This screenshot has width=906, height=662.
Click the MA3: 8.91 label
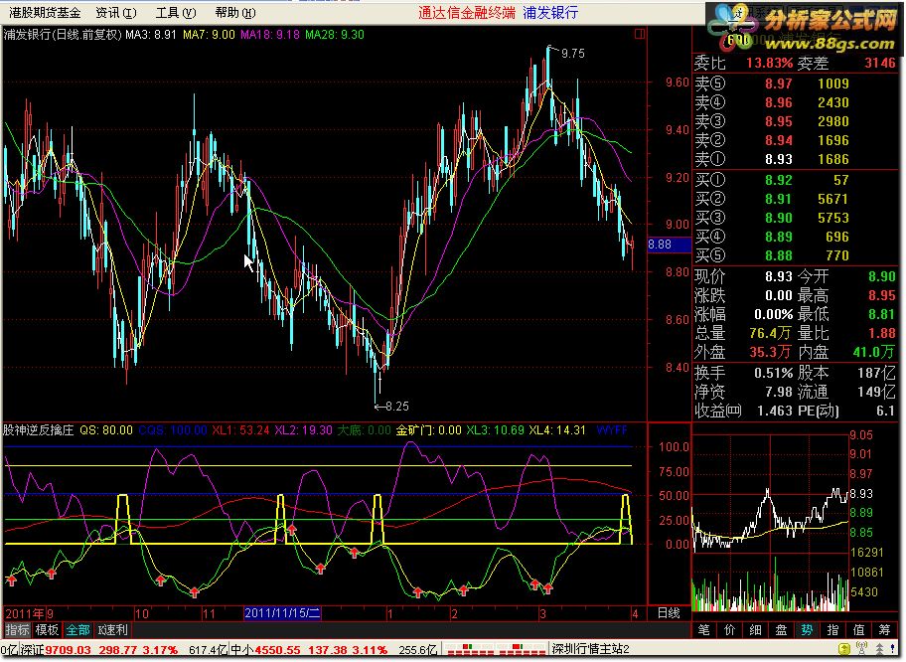[151, 34]
